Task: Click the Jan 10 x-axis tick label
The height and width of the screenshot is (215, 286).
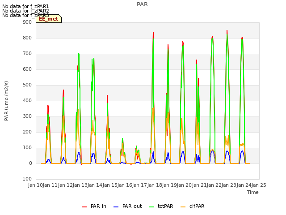Action: click(x=35, y=185)
